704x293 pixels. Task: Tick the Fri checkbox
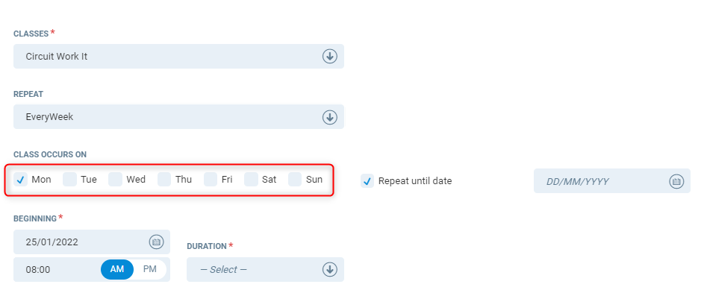(211, 180)
